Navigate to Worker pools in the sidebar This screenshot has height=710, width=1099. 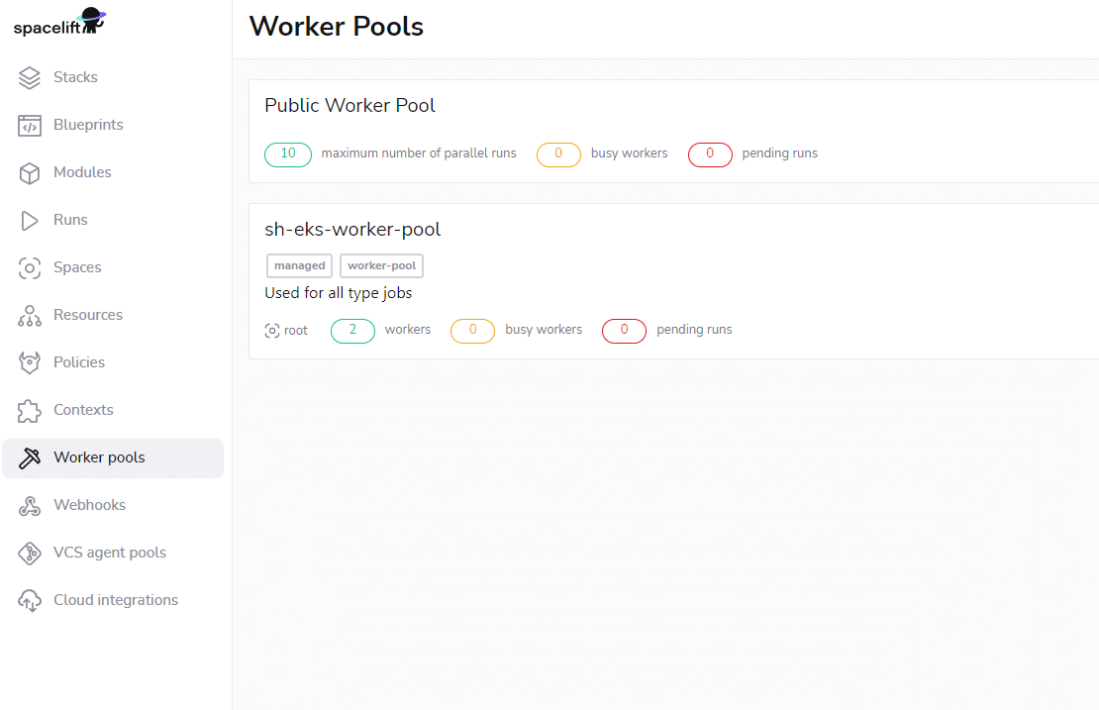tap(99, 457)
